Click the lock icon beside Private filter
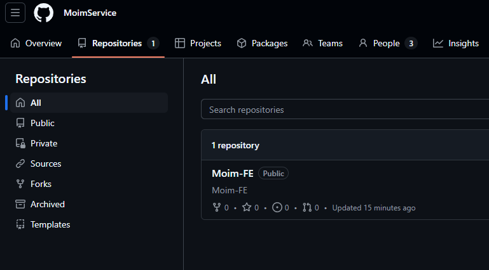 pyautogui.click(x=20, y=143)
